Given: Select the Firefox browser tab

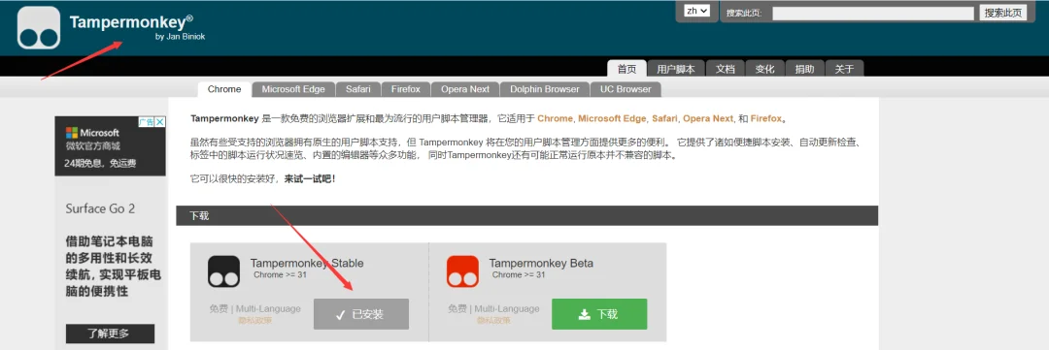Looking at the screenshot, I should tap(406, 89).
